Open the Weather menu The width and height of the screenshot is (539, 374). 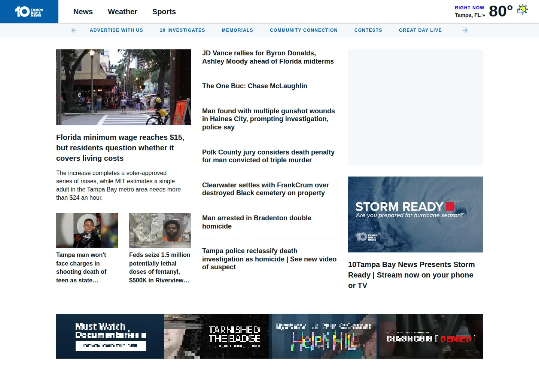(122, 12)
